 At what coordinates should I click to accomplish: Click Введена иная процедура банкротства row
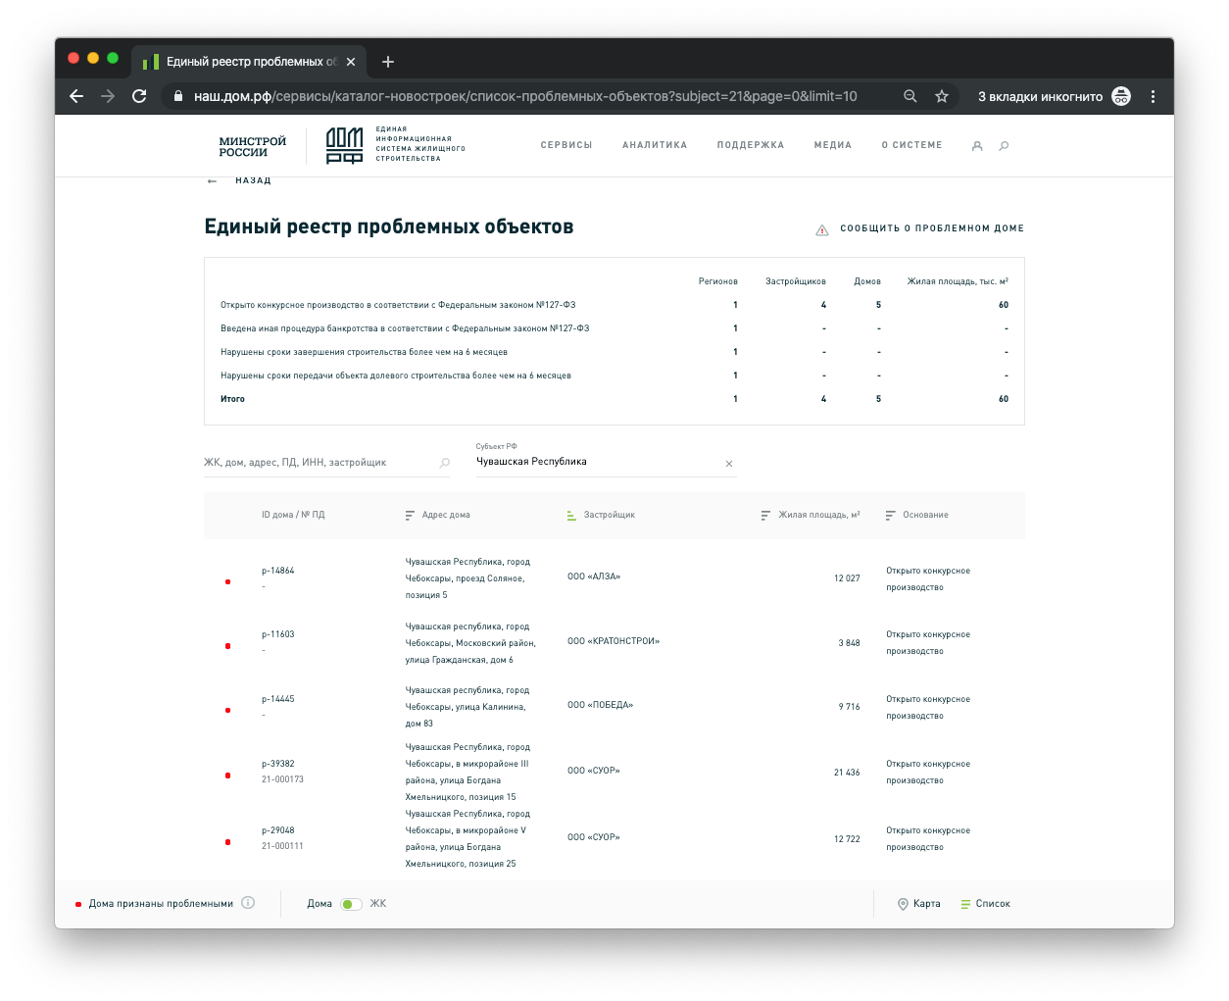pos(614,328)
